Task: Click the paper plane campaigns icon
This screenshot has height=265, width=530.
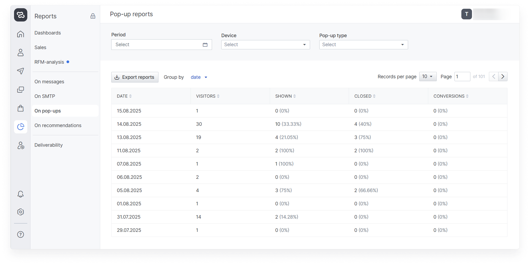Action: point(20,71)
